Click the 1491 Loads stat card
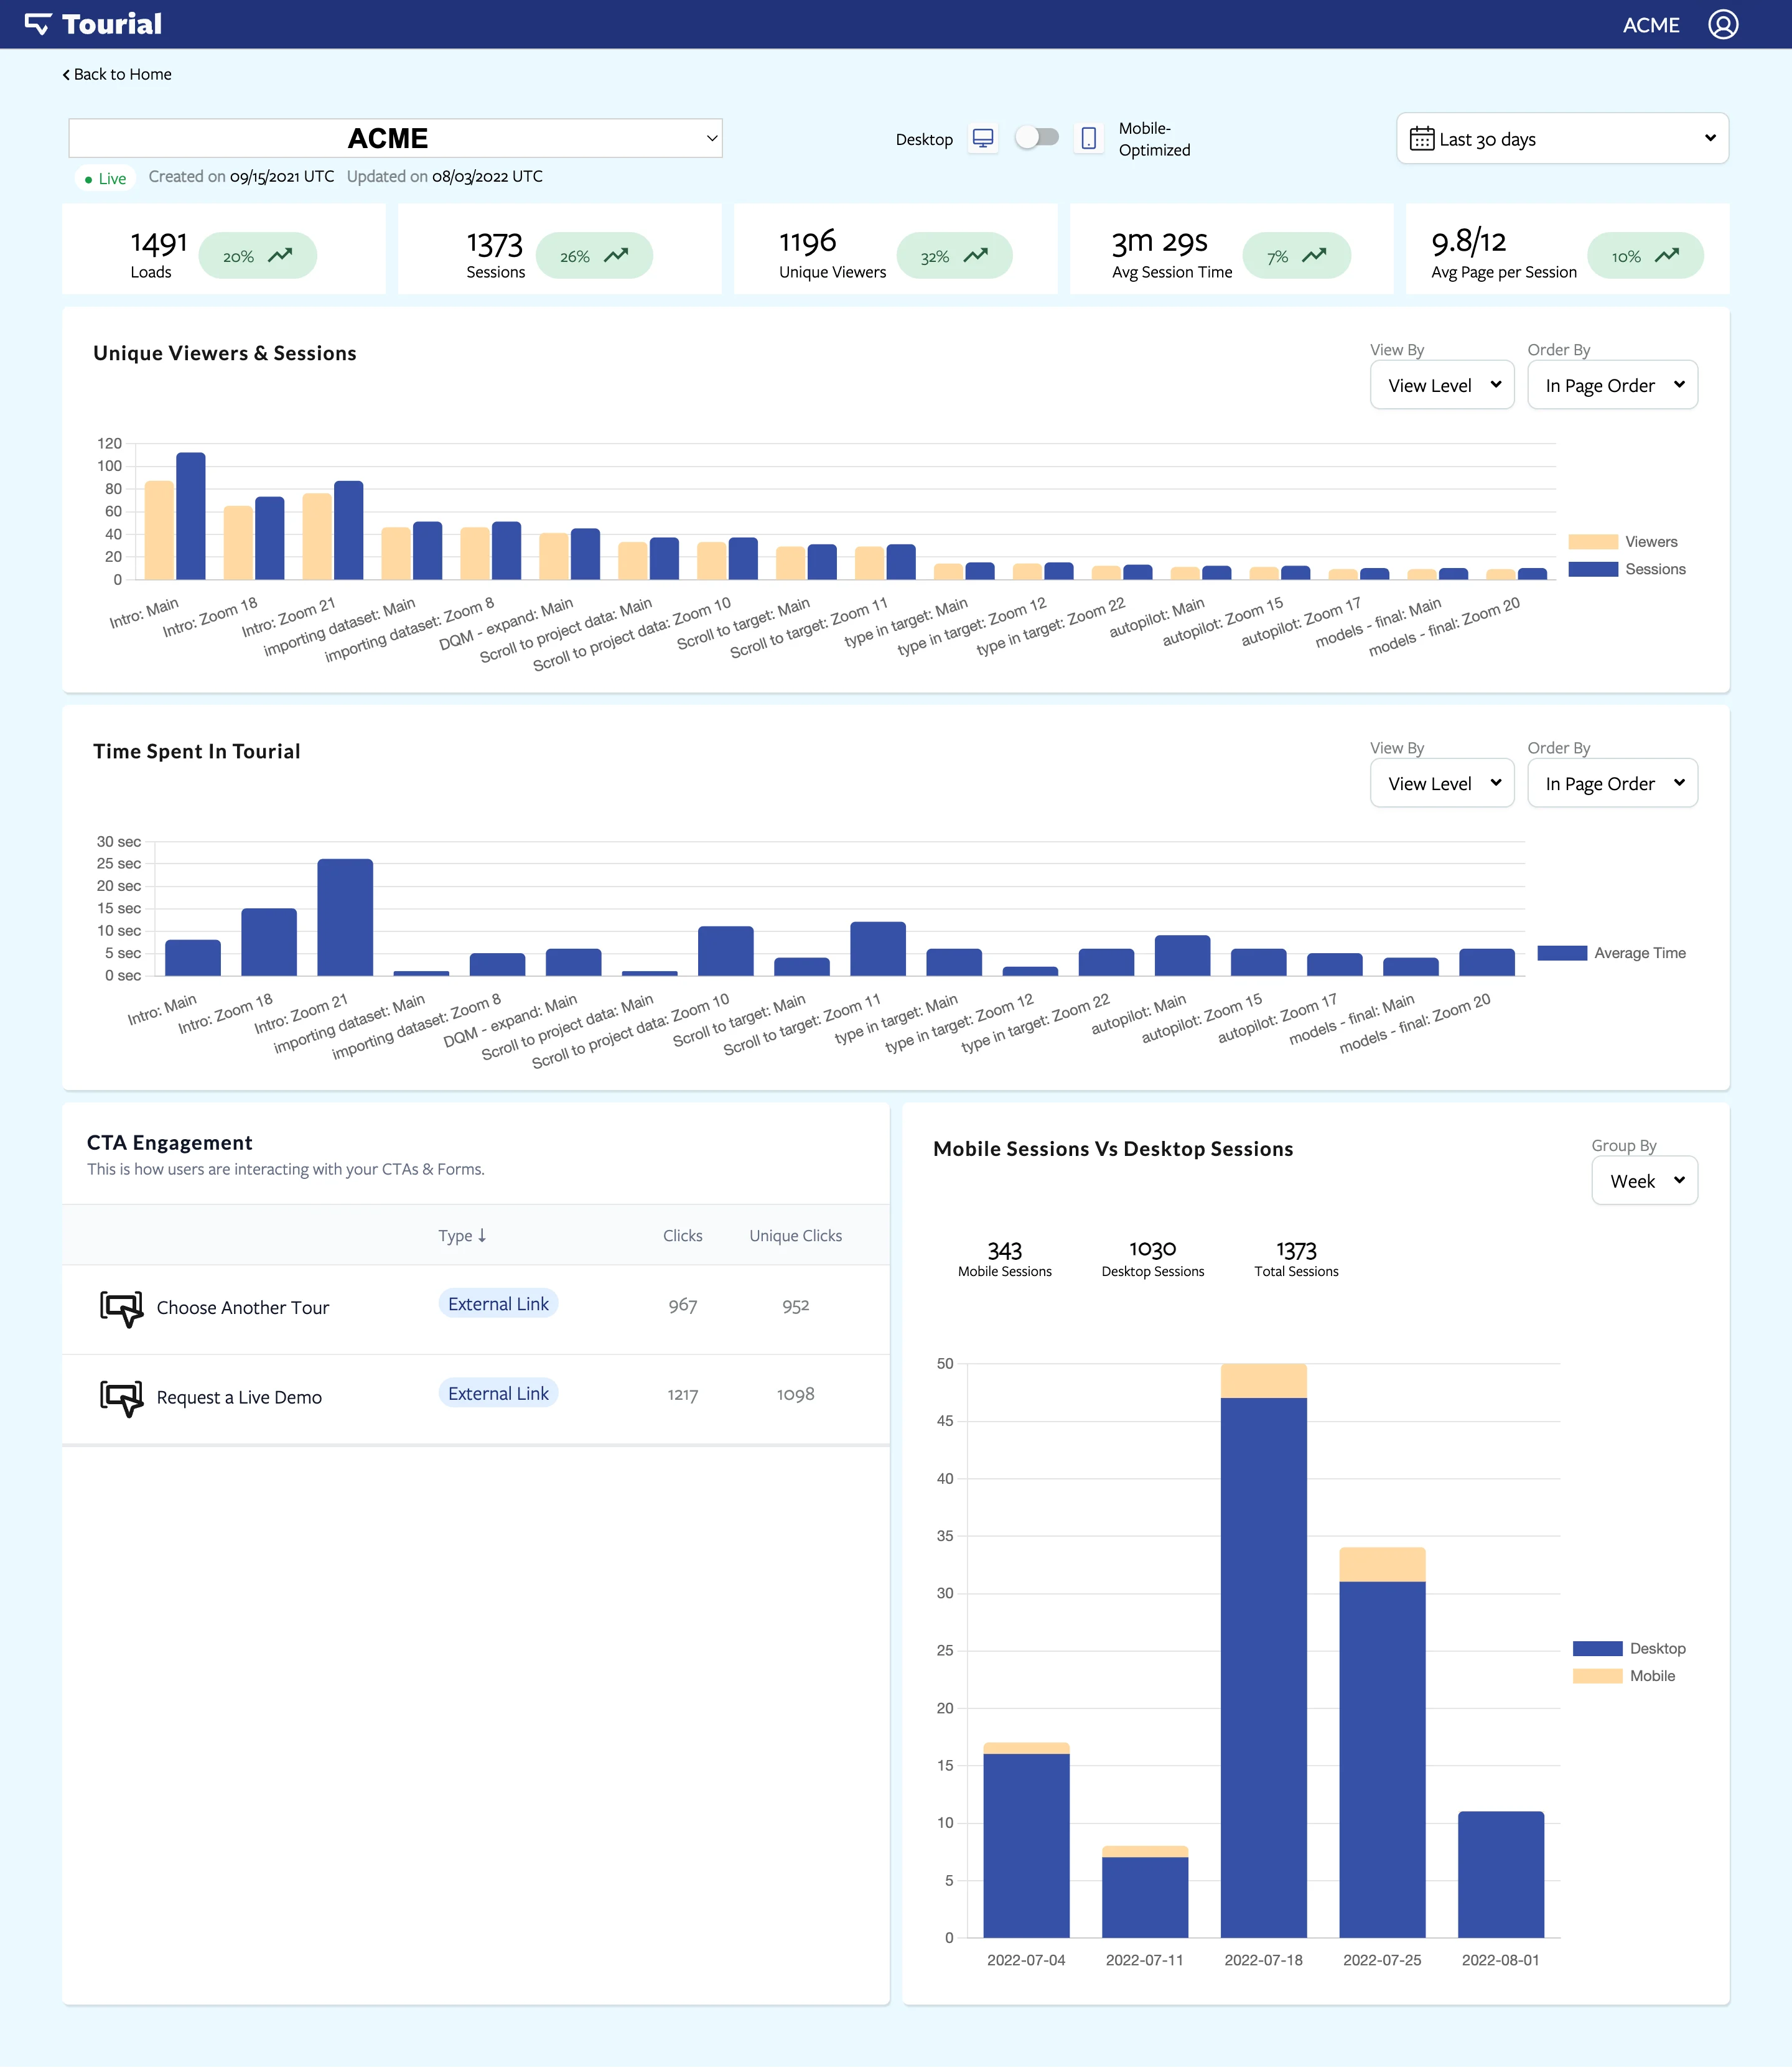The width and height of the screenshot is (1792, 2068). [223, 249]
